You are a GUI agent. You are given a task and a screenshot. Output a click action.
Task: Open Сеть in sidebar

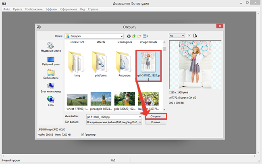coord(51,101)
